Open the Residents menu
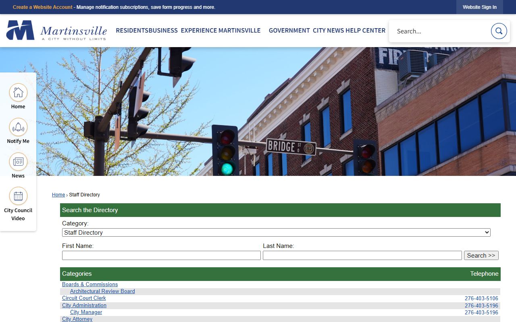Image resolution: width=516 pixels, height=322 pixels. pos(132,31)
